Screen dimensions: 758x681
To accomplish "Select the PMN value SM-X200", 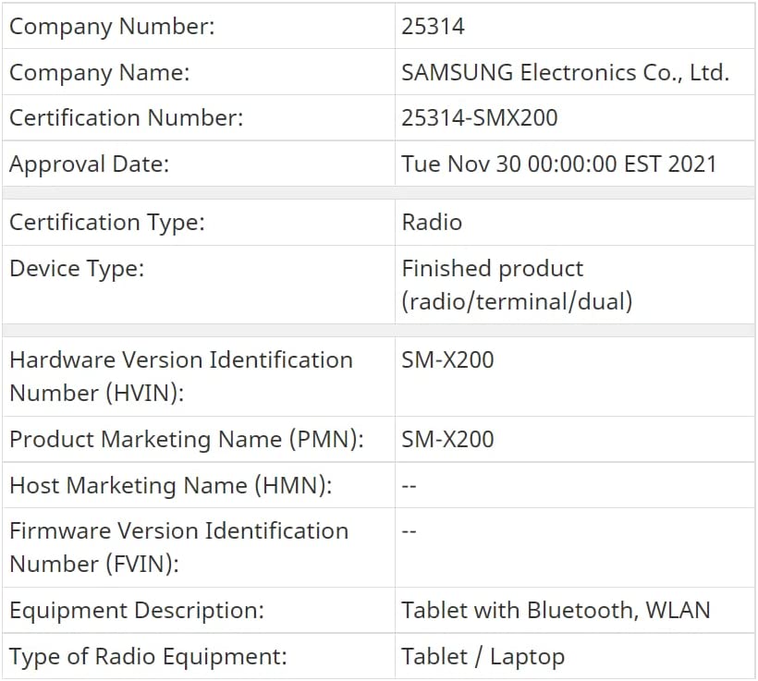I will [447, 439].
